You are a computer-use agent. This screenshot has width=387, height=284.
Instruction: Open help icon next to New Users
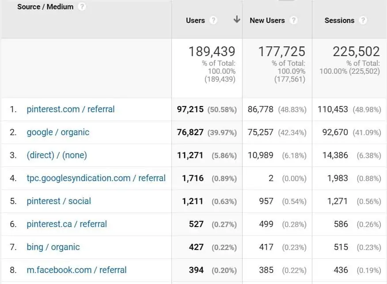point(293,20)
